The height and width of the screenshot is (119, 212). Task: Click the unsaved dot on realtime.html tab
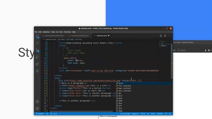point(109,36)
